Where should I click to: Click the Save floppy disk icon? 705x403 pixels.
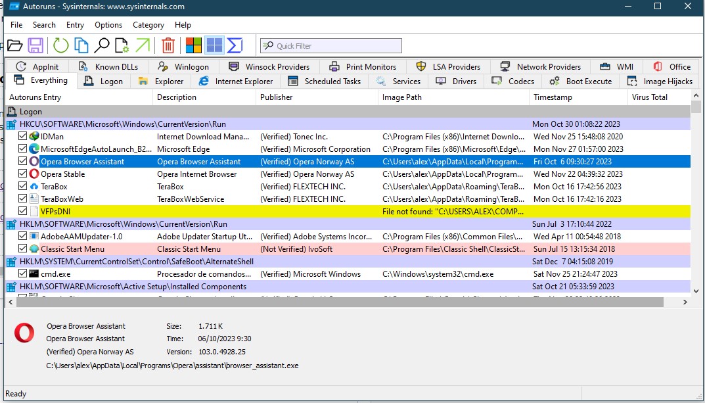pos(35,45)
